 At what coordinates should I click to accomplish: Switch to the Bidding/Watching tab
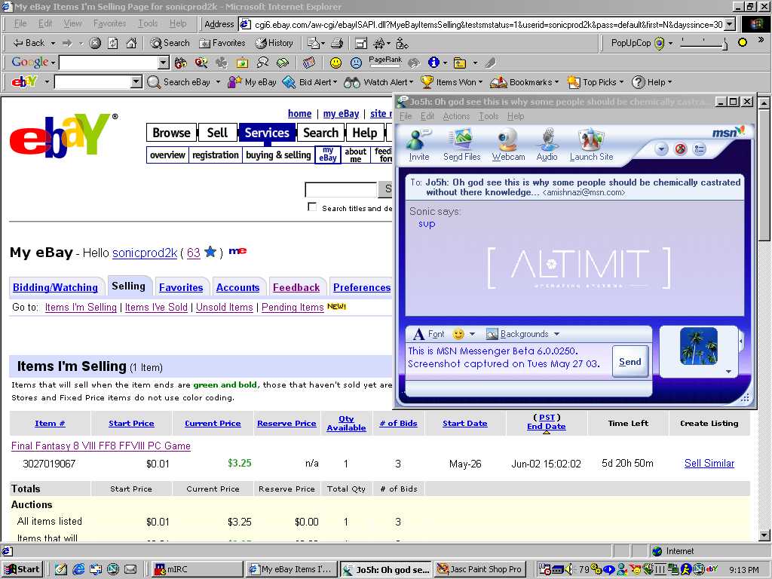coord(55,287)
